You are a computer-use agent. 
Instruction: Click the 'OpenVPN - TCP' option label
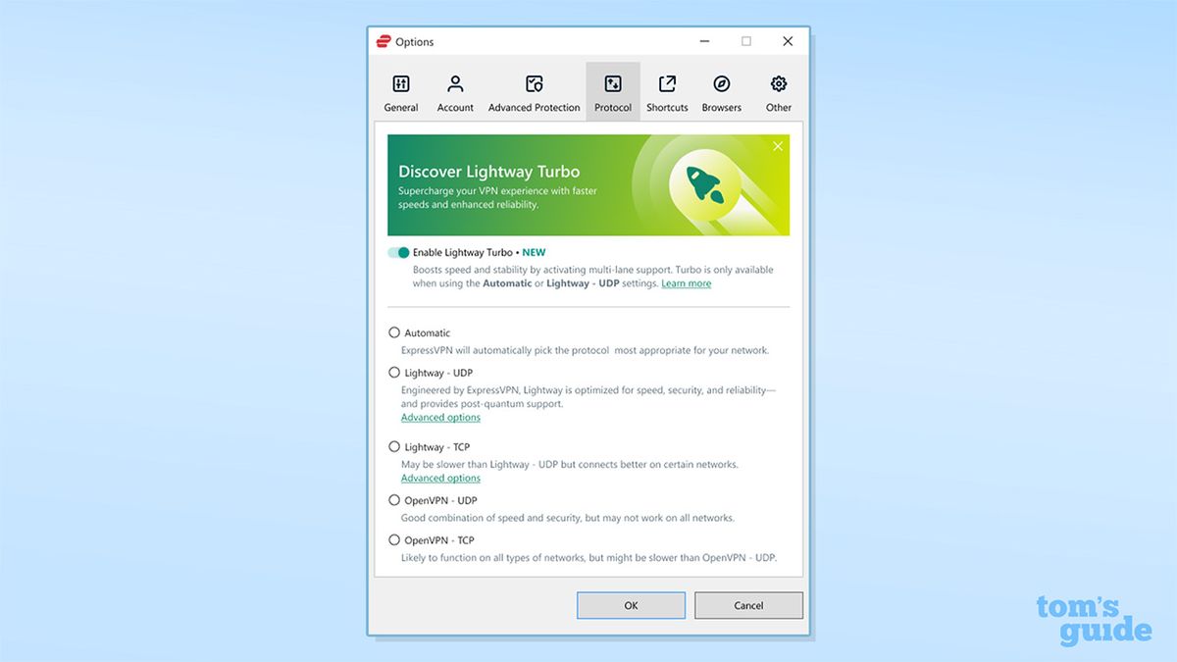(x=439, y=540)
